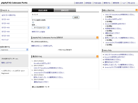Image resolution: width=138 pixels, height=103 pixels.
Task: Click the 最も人気の検索キーワード label
Action: click(x=41, y=87)
